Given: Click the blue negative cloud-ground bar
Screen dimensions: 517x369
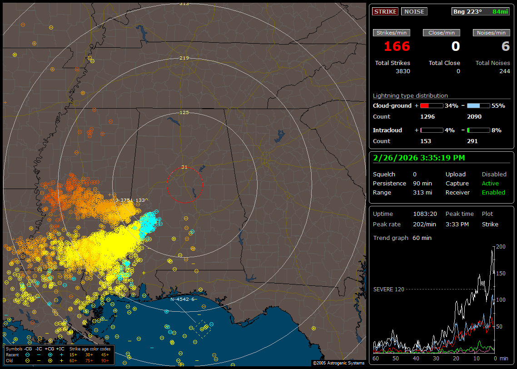Looking at the screenshot, I should pos(478,105).
